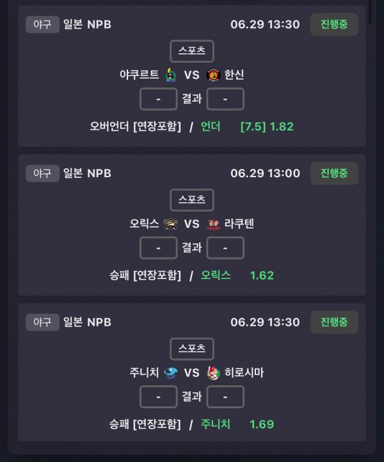Click the 야구 category tag in first card
The height and width of the screenshot is (462, 384).
42,24
